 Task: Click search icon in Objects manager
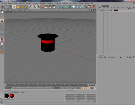pos(128,8)
